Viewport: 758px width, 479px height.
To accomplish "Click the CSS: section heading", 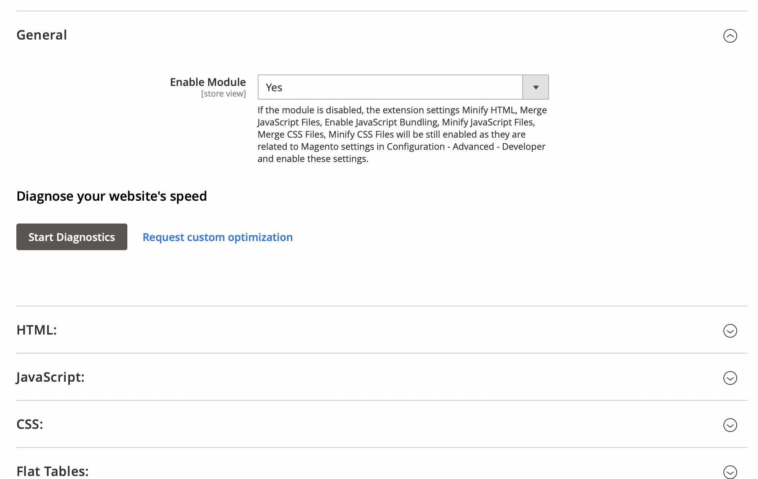I will (x=30, y=424).
